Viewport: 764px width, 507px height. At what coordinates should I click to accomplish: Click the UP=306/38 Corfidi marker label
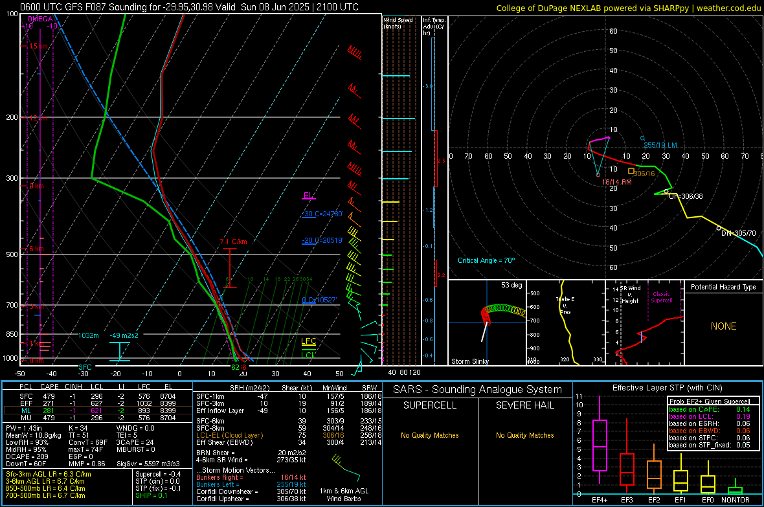686,196
